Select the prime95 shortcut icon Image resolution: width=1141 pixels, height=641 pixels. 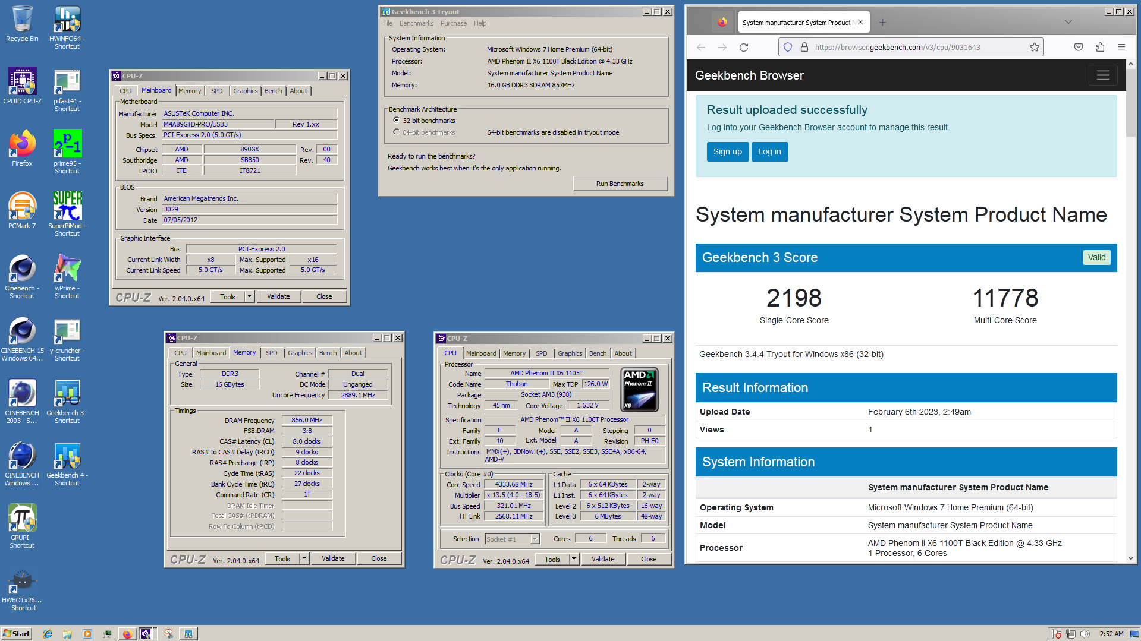67,153
